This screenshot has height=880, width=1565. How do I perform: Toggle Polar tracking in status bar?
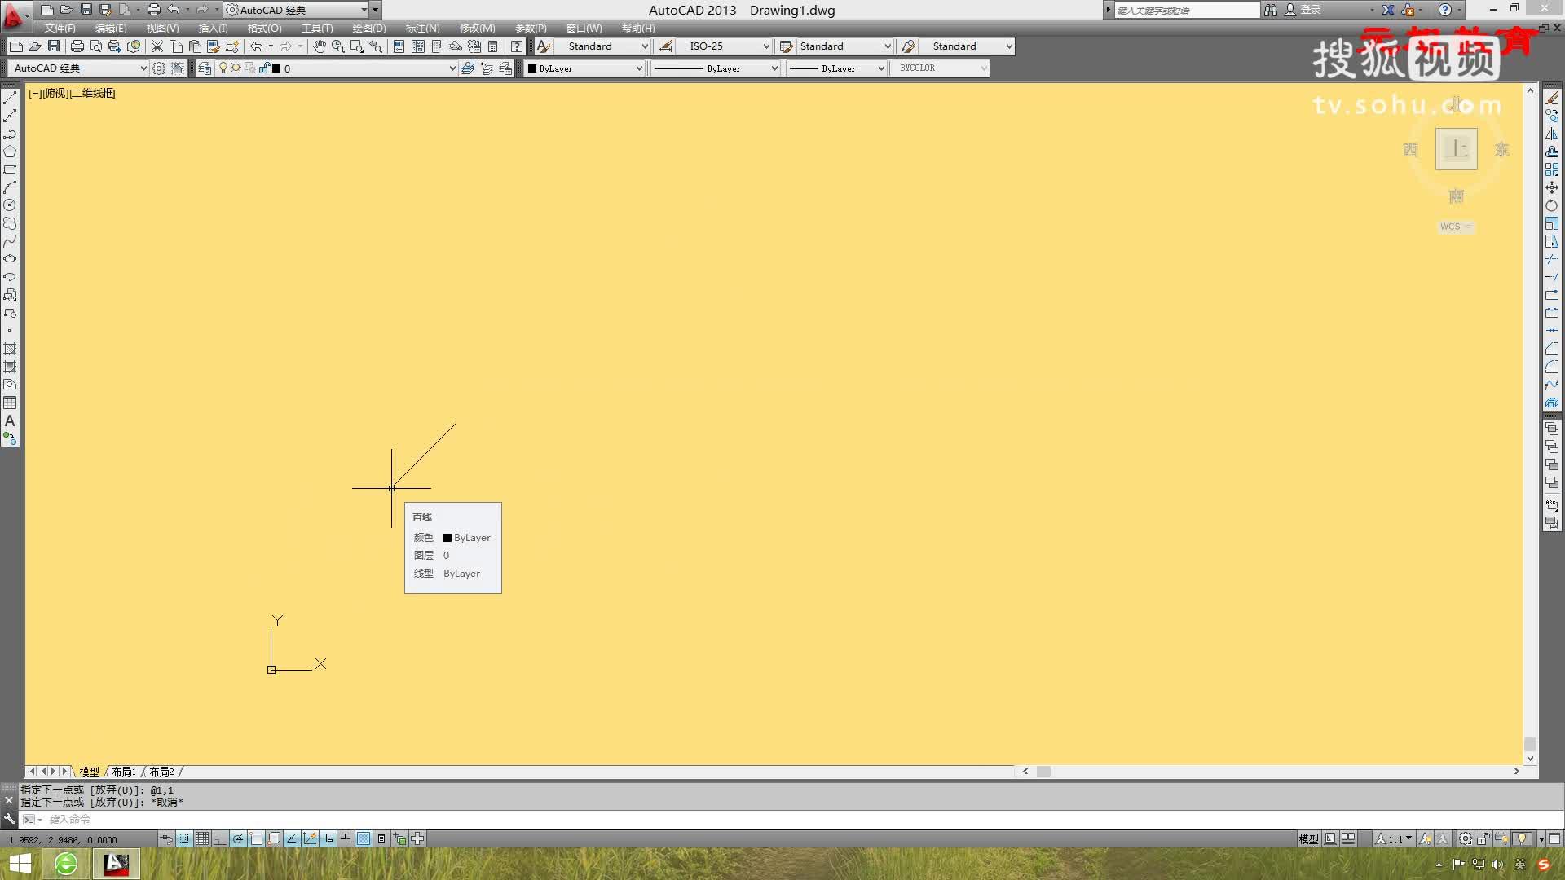238,838
